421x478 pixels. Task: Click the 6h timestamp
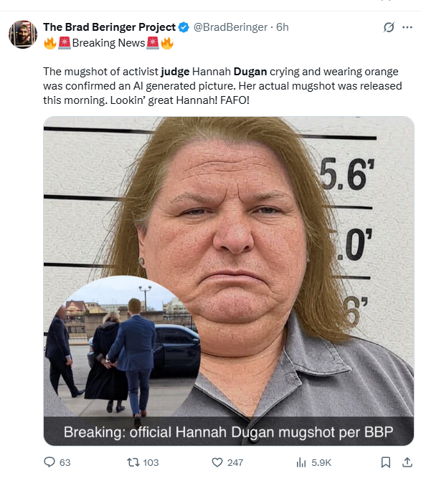coord(282,27)
